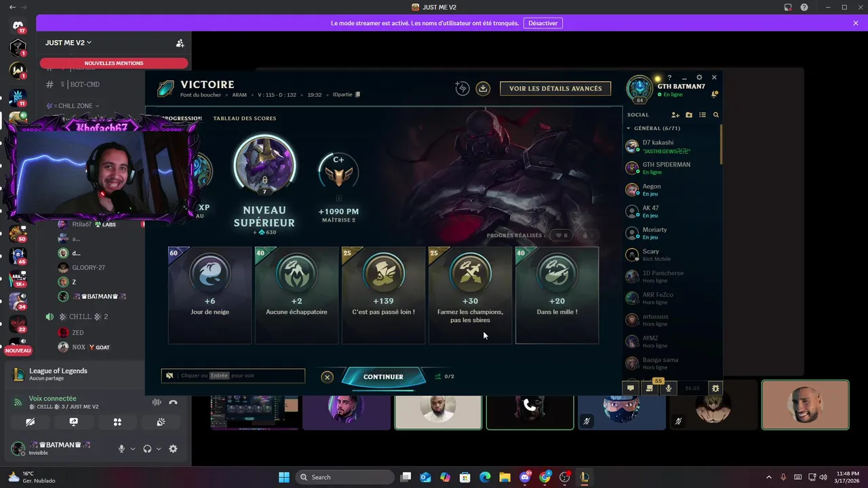Close the streamer mode banner

(x=856, y=23)
